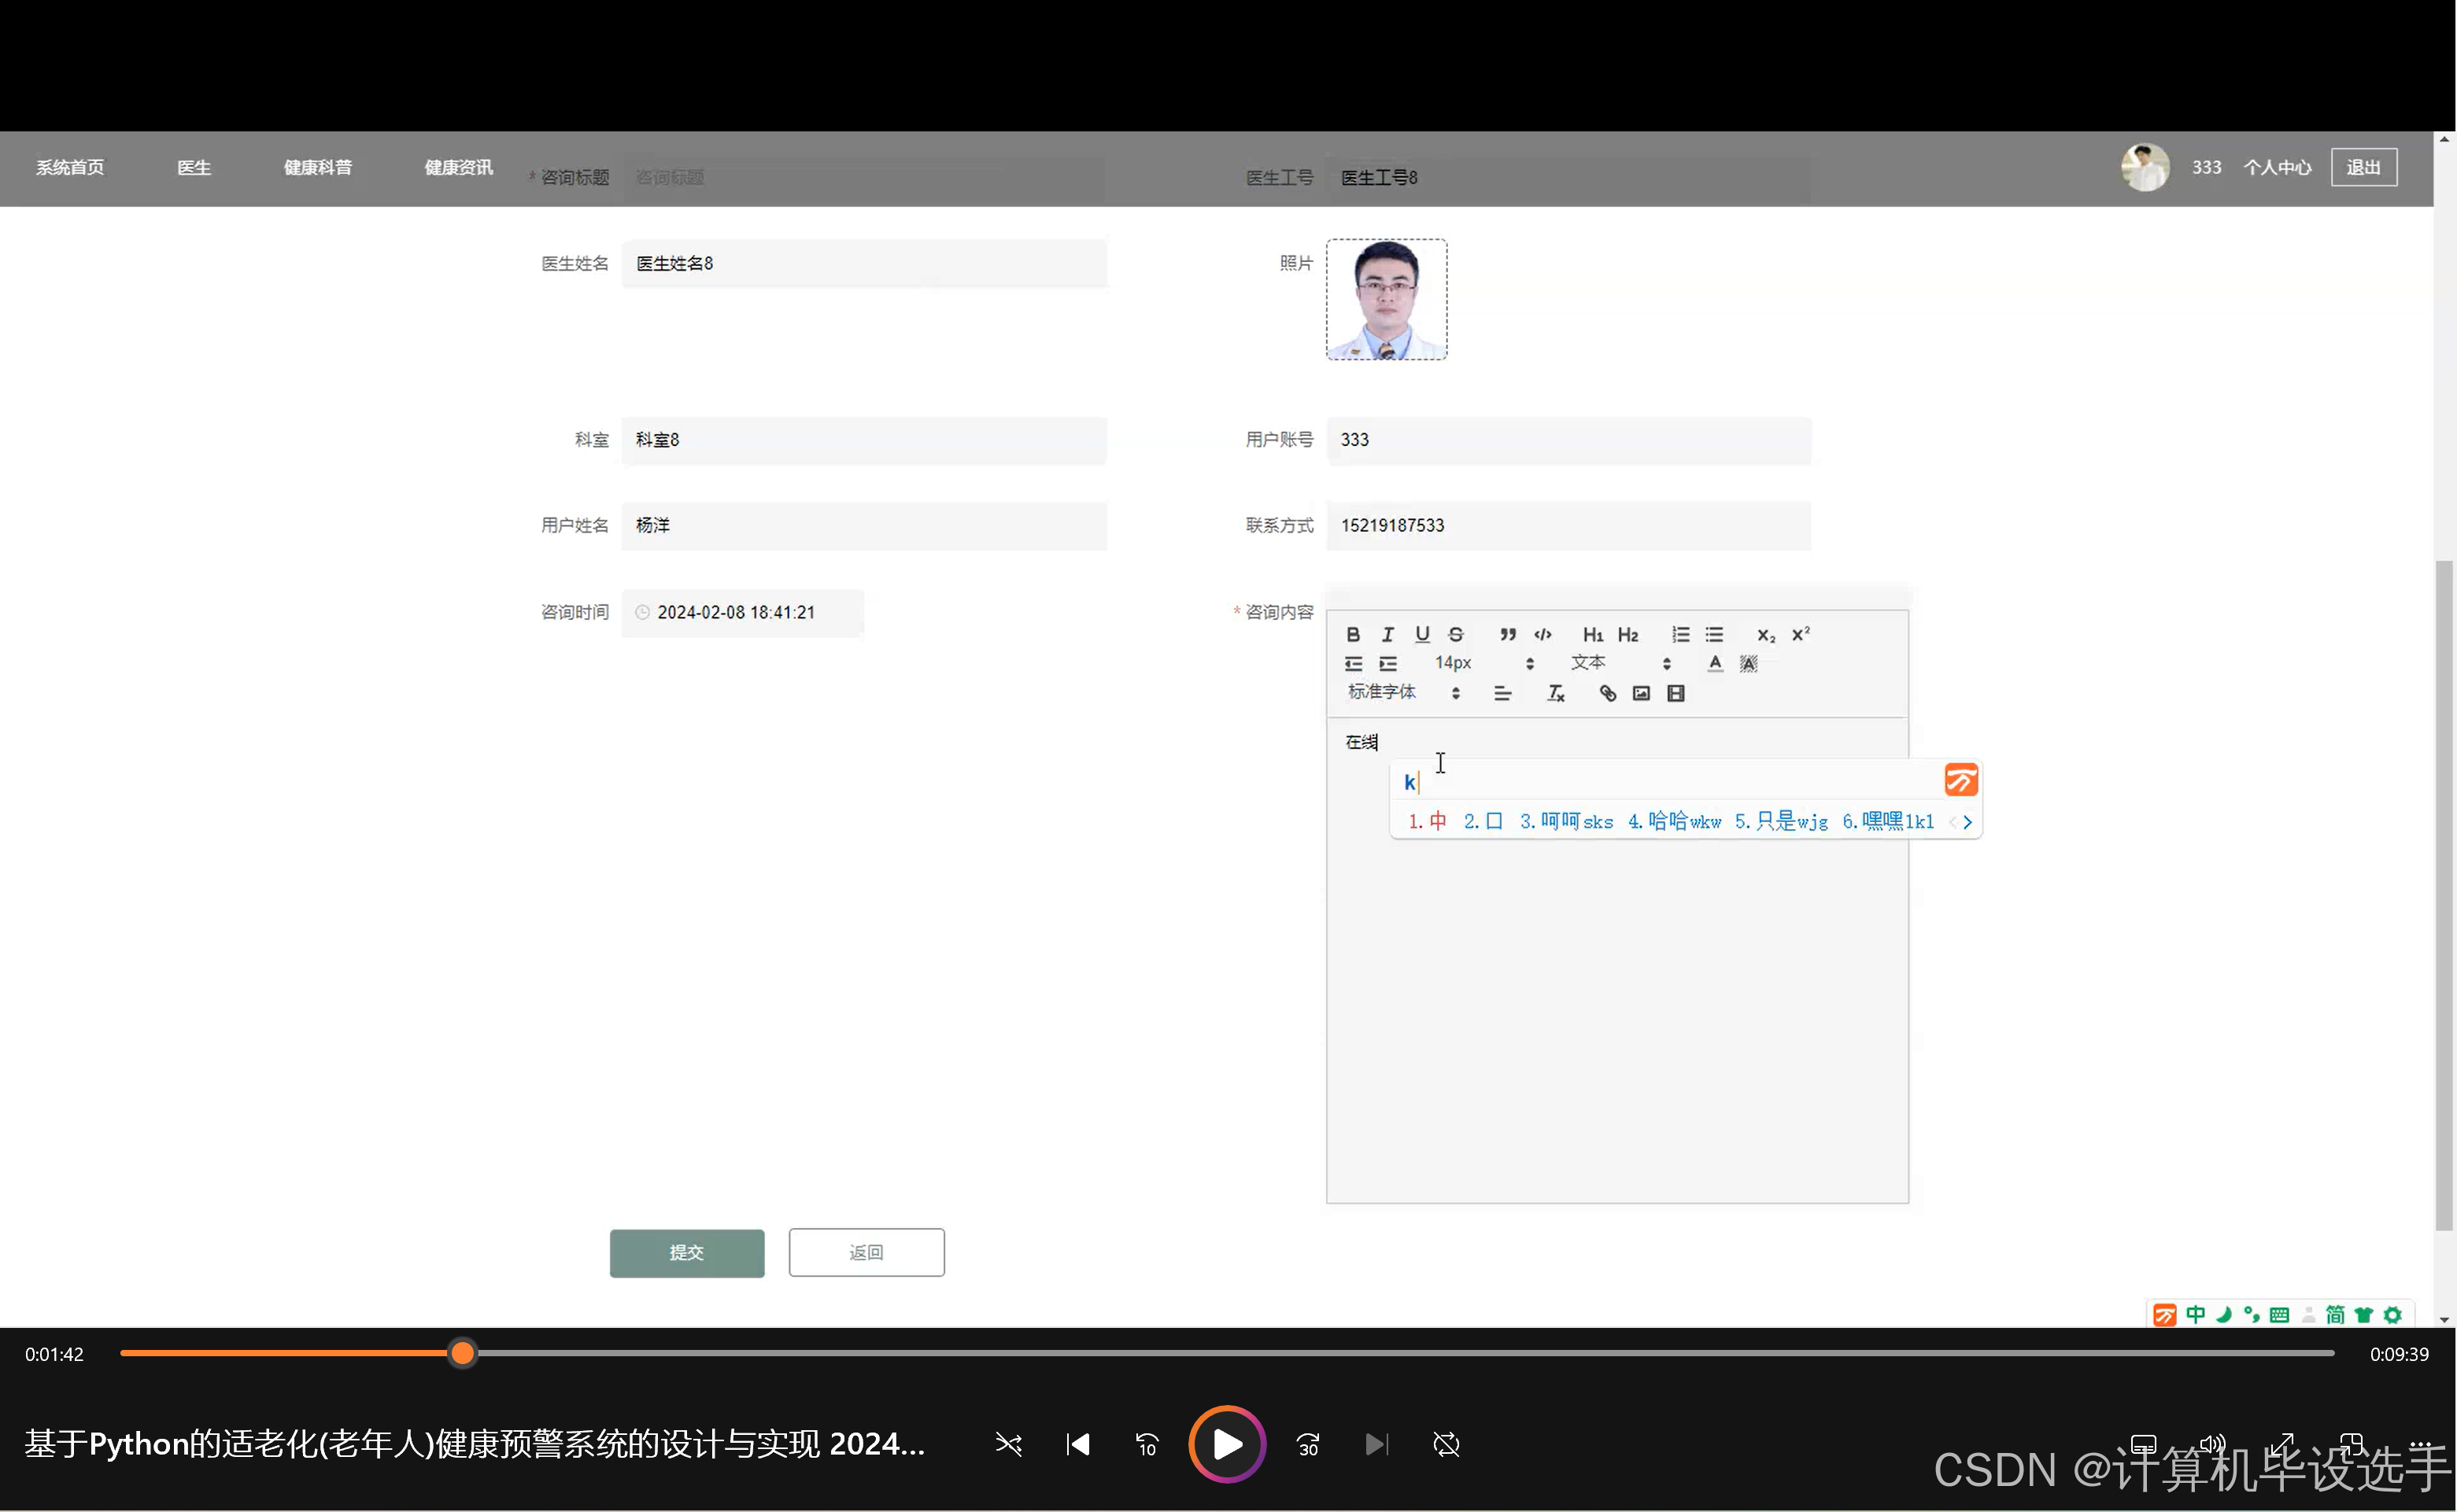Viewport: 2457px width, 1512px height.
Task: Click the 用户账号 field showing 333
Action: click(x=1568, y=440)
